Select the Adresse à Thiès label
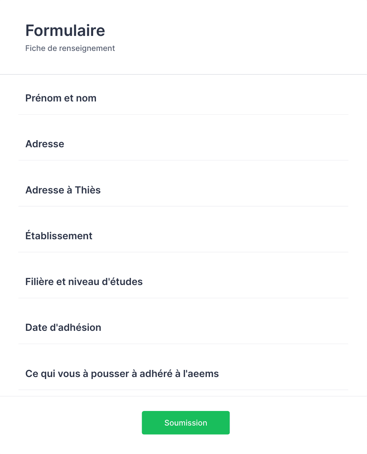Viewport: 367px width, 454px height. (x=63, y=190)
